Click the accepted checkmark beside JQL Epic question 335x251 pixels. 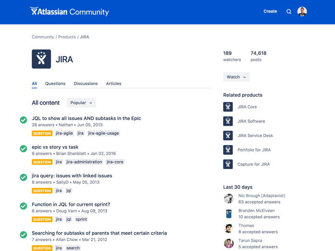pos(23,120)
